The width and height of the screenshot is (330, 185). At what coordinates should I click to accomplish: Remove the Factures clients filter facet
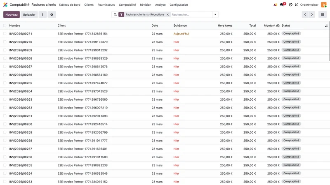pos(167,14)
